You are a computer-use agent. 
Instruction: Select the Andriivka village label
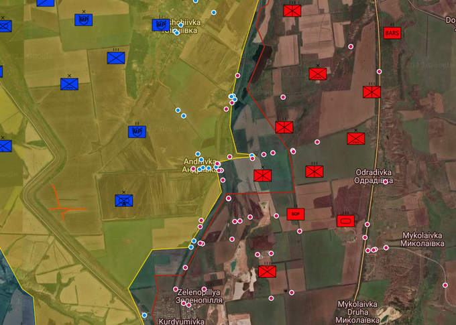click(200, 166)
